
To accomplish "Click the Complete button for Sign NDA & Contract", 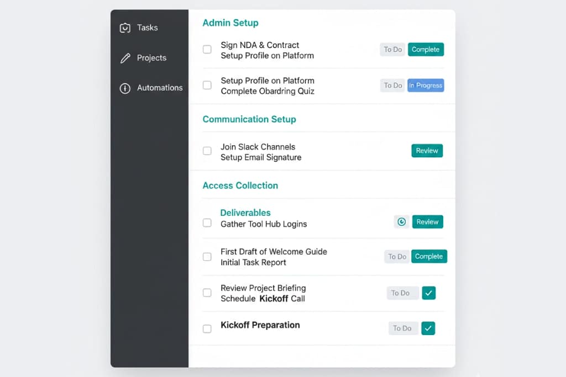I will pyautogui.click(x=426, y=49).
